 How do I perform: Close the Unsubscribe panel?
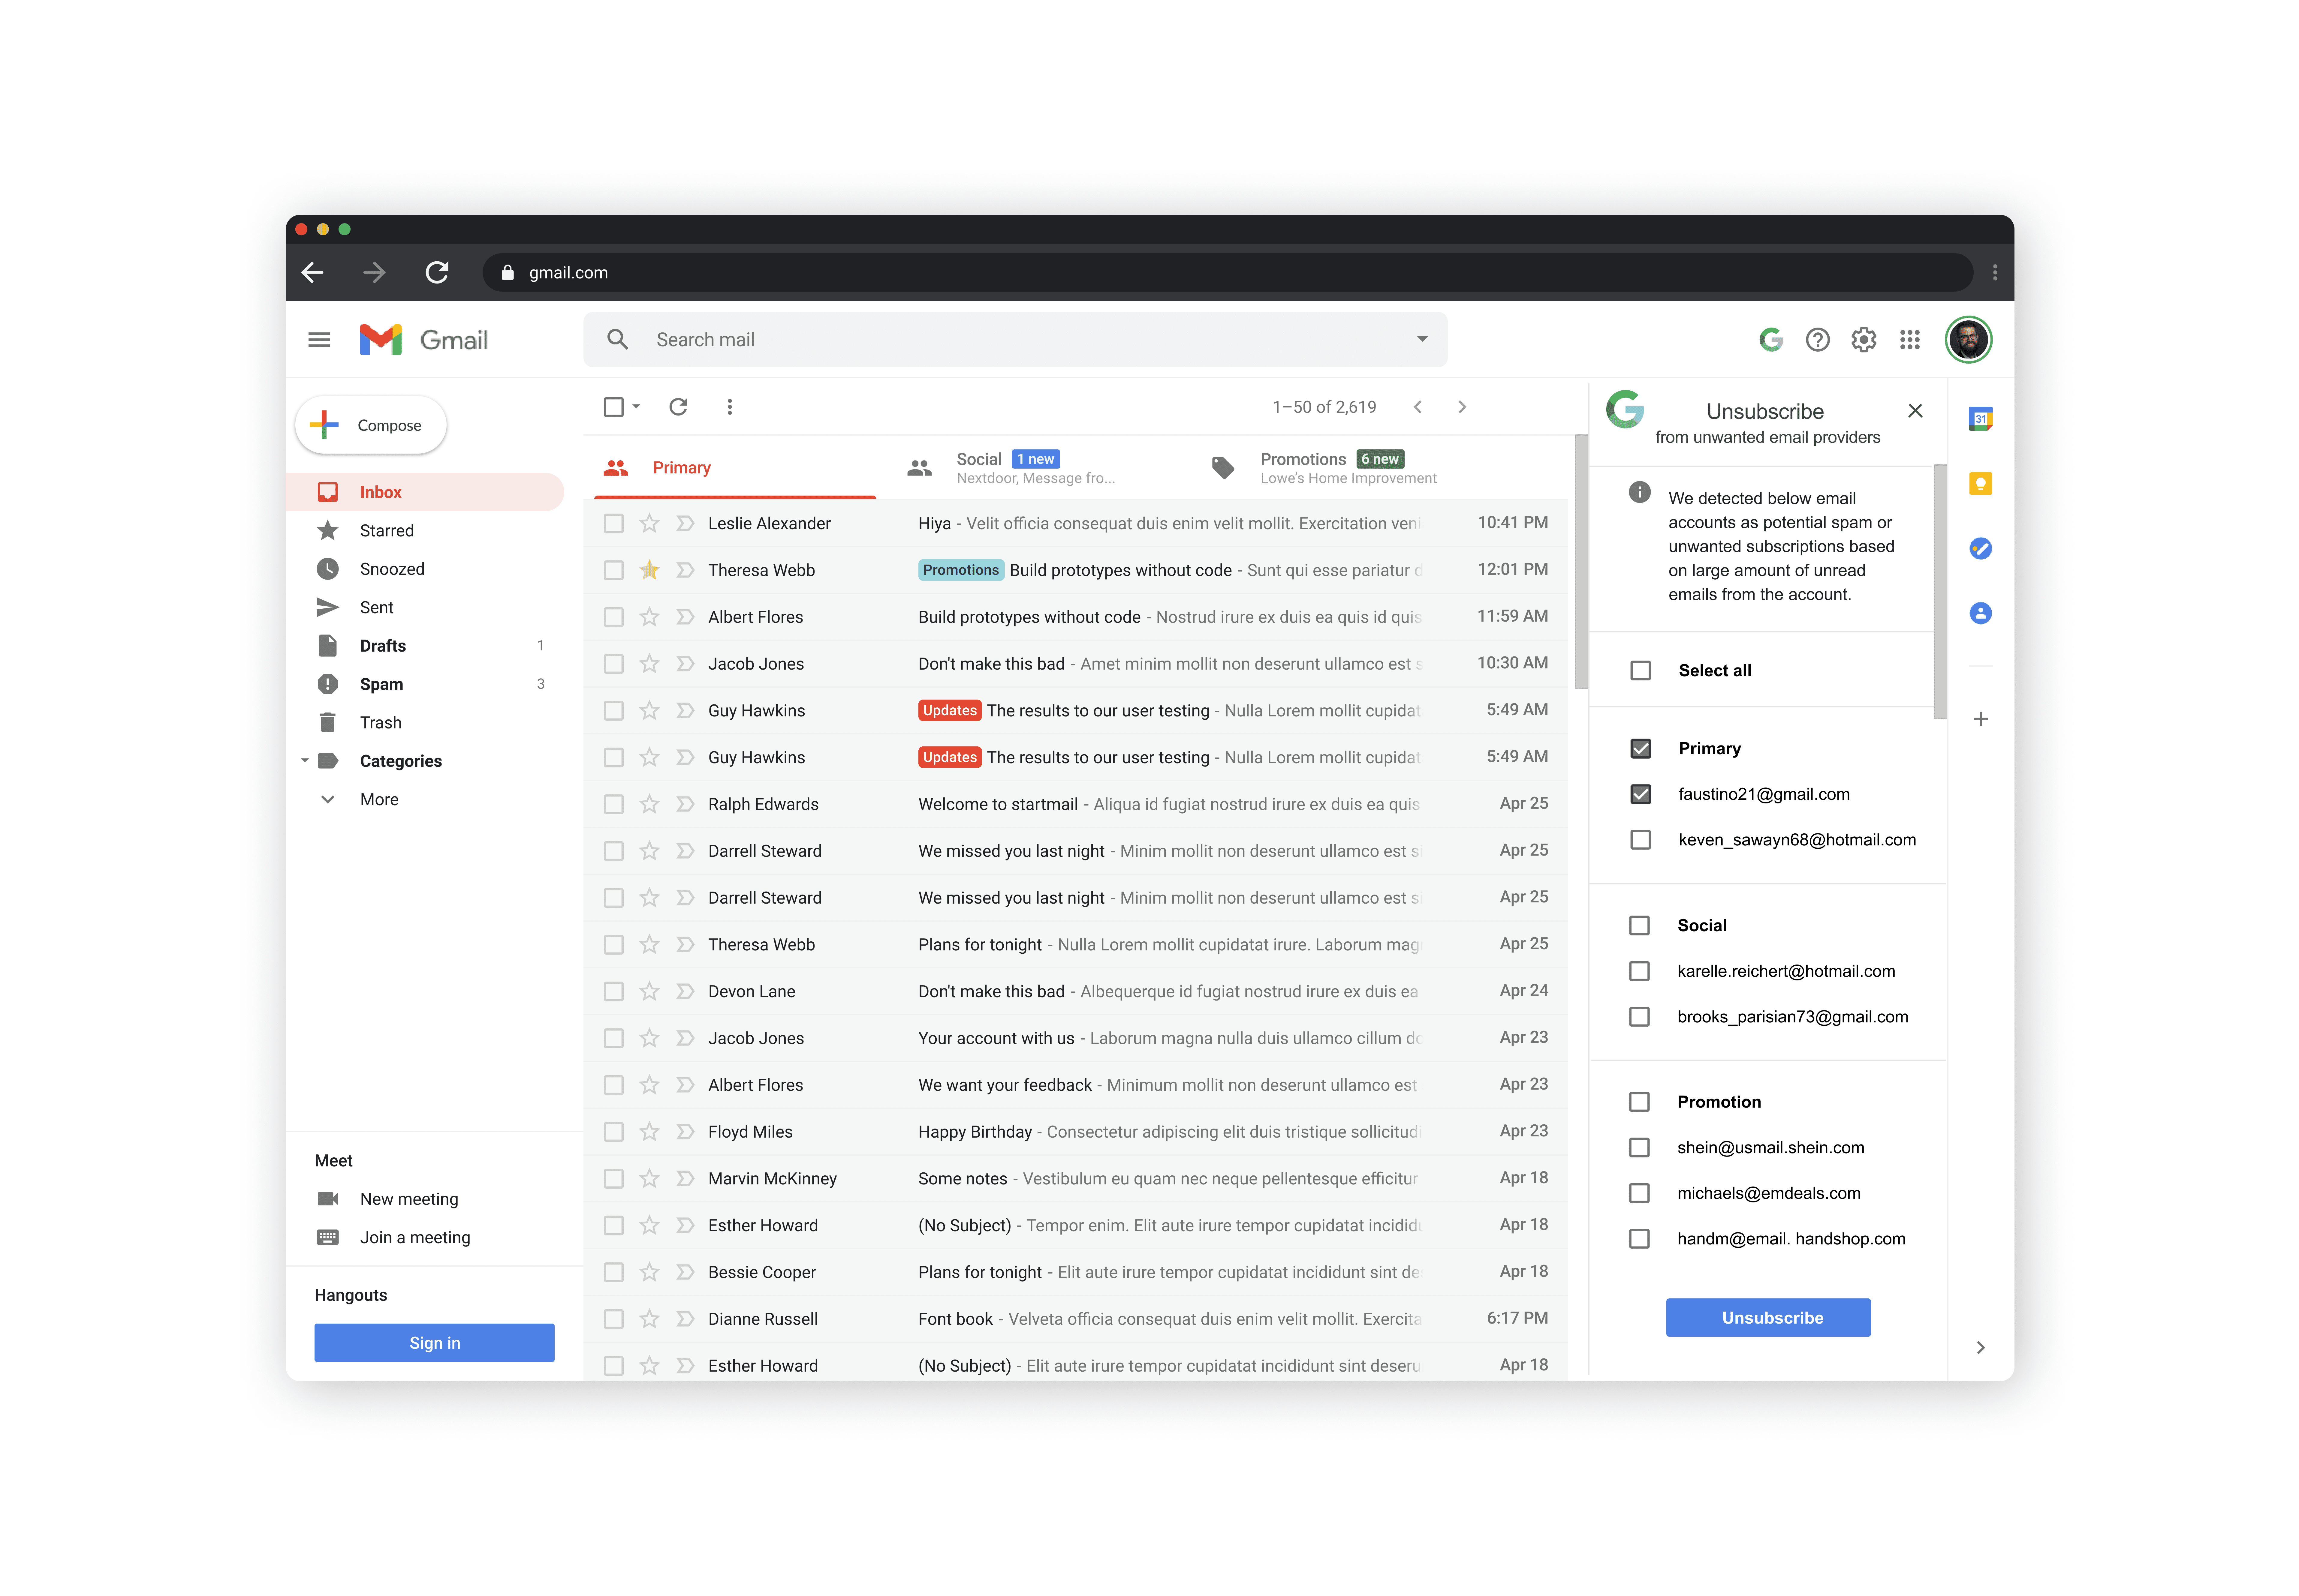(1915, 411)
